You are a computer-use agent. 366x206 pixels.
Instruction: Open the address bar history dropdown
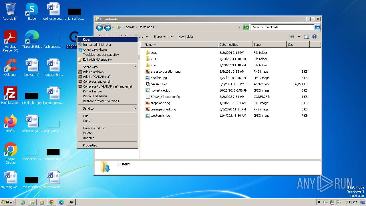coord(239,27)
